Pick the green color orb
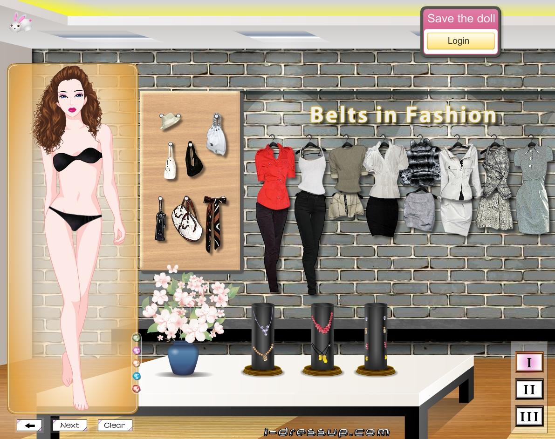This screenshot has width=555, height=439. (x=137, y=338)
